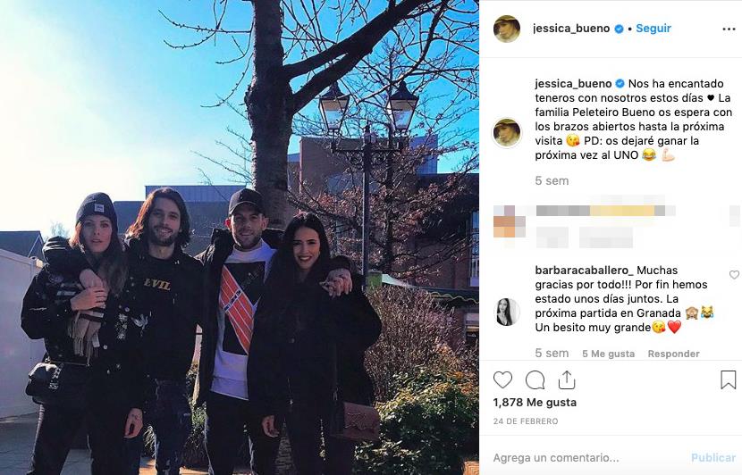Click the barbaracaballero_ username

584,271
